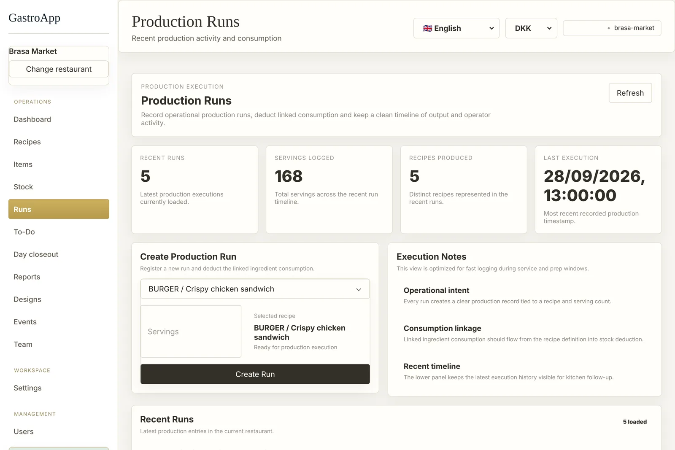
Task: Go to Recipes in the sidebar
Action: (59, 142)
